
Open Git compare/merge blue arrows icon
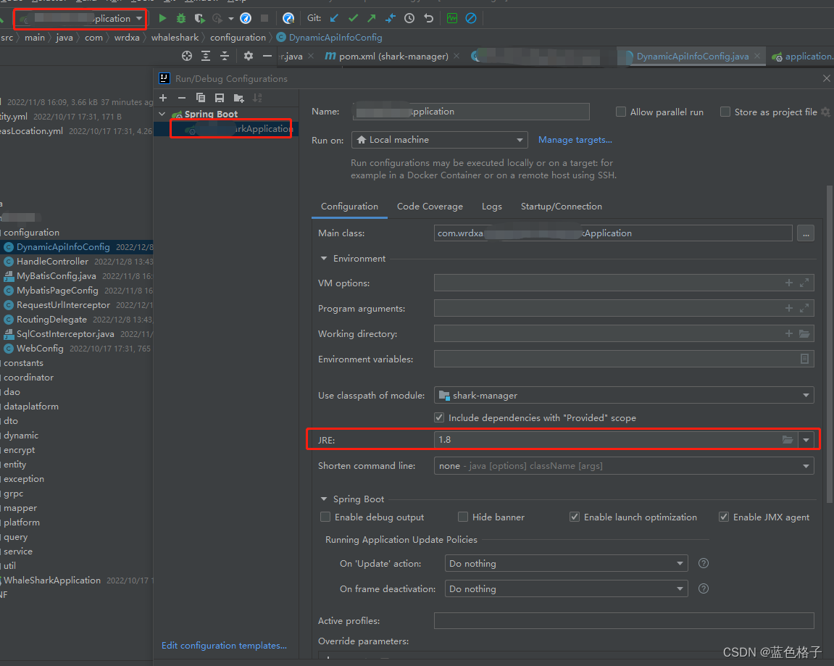tap(391, 19)
